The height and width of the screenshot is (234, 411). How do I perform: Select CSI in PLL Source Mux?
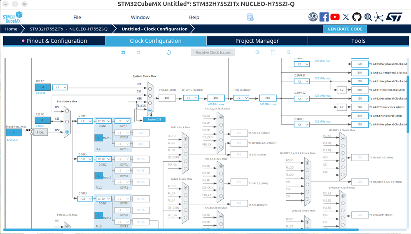pos(67,122)
